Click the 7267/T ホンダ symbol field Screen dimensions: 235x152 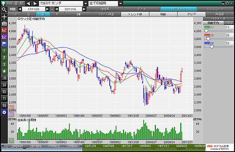coord(61,4)
